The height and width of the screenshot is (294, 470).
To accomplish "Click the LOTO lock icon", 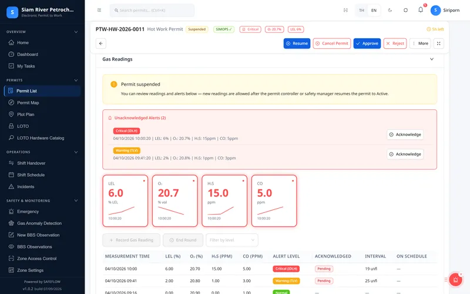I will click(11, 126).
